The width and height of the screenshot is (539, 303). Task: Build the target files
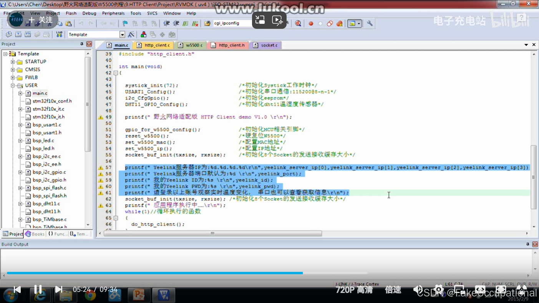[x=18, y=35]
